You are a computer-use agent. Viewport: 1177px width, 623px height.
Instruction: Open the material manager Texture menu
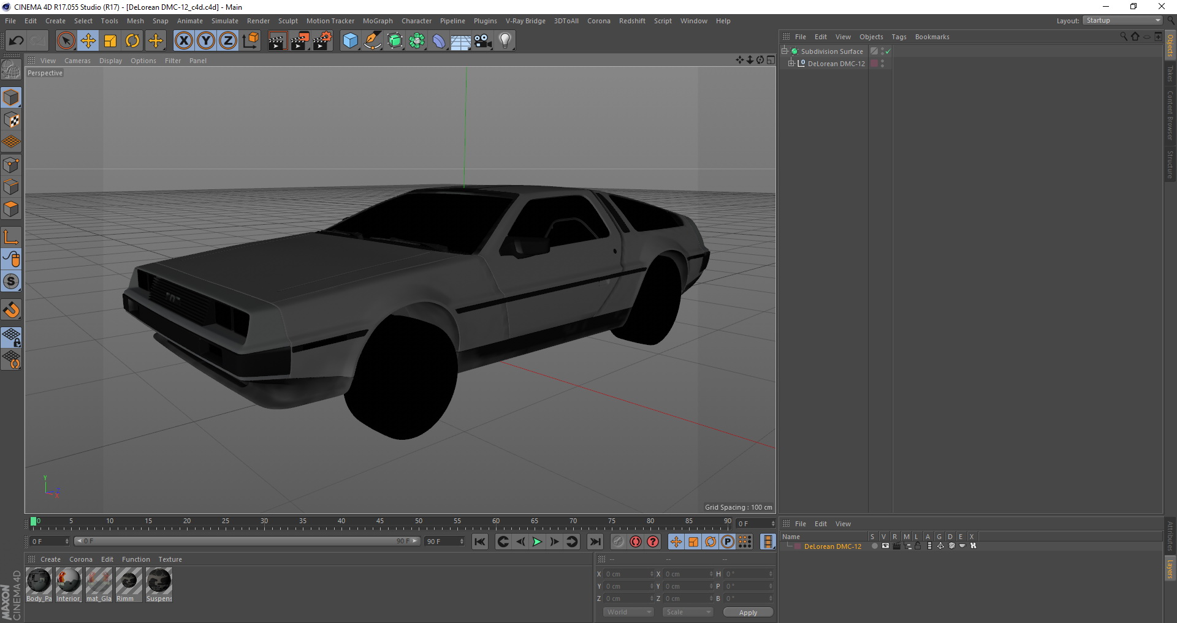(x=170, y=559)
